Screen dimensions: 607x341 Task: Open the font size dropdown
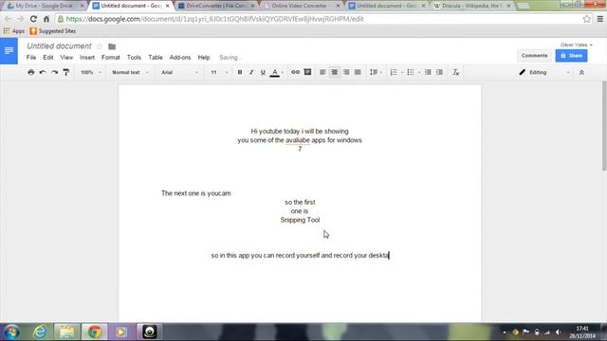219,72
